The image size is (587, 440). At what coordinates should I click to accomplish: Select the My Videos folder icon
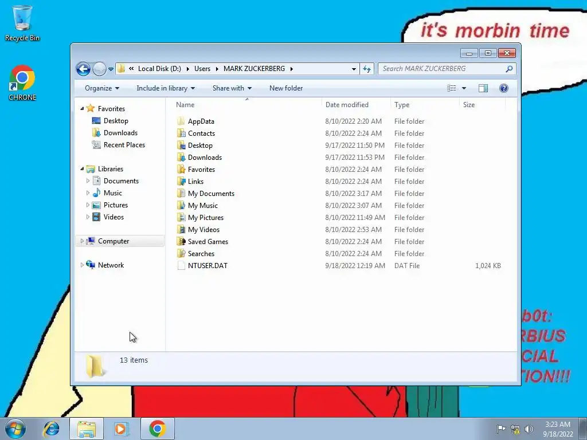181,229
